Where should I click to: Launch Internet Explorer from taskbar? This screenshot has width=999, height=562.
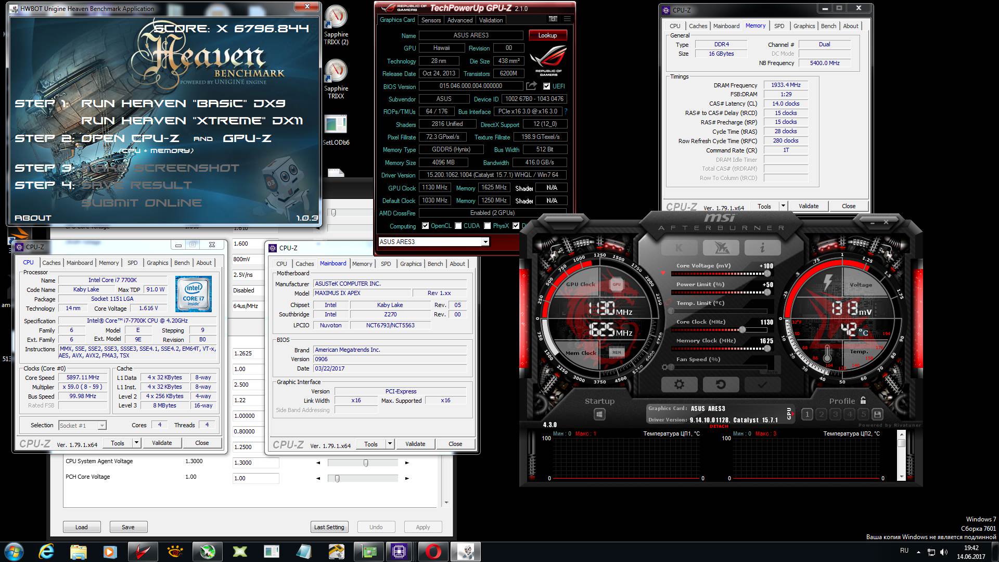(x=46, y=552)
